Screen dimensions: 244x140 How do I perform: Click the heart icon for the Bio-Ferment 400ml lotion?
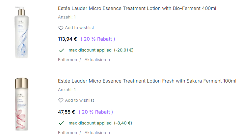(61, 28)
